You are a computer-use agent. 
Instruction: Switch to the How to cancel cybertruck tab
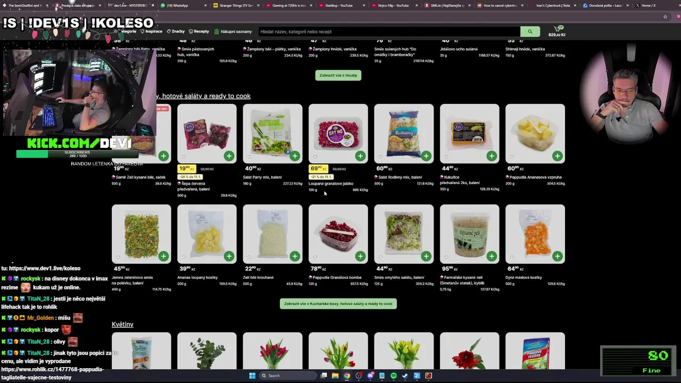(x=499, y=5)
